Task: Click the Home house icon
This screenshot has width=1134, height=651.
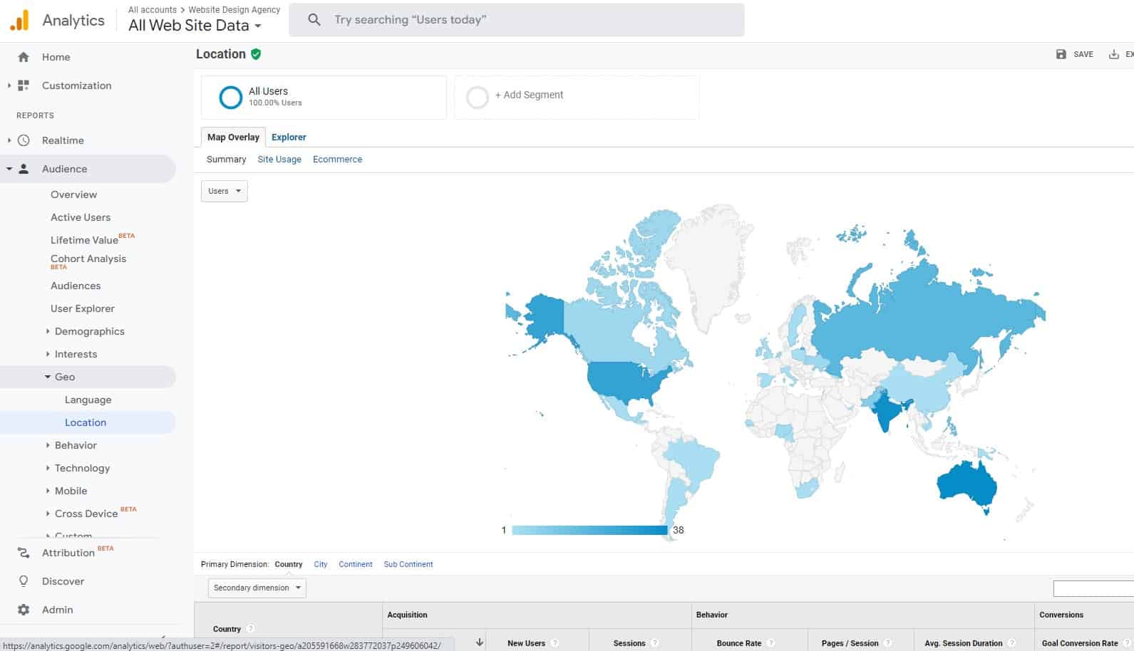Action: coord(24,57)
